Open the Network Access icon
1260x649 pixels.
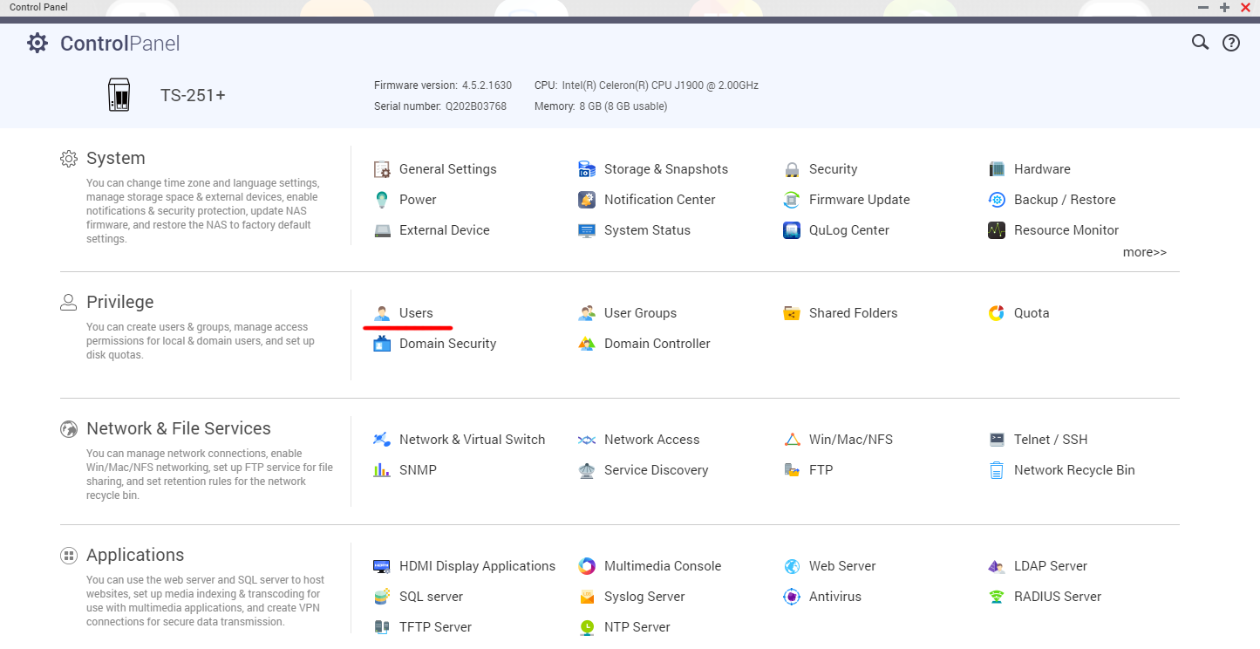(x=587, y=440)
